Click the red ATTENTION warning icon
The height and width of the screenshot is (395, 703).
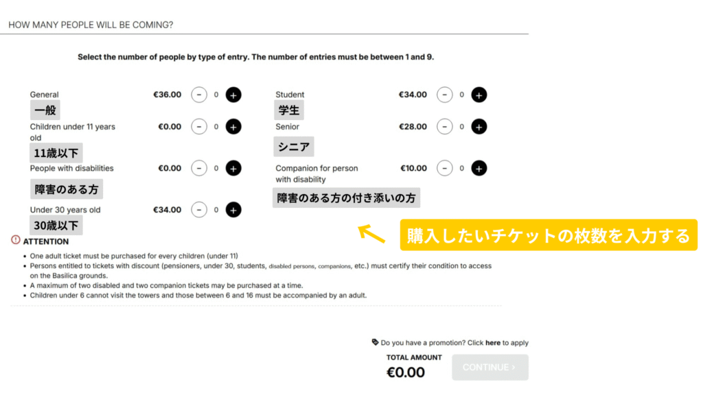pyautogui.click(x=16, y=240)
